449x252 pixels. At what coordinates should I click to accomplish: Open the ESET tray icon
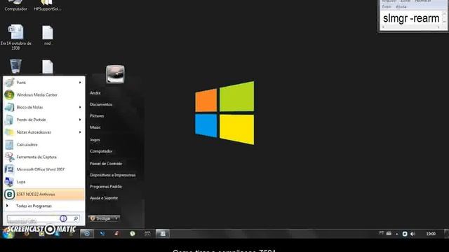point(405,234)
